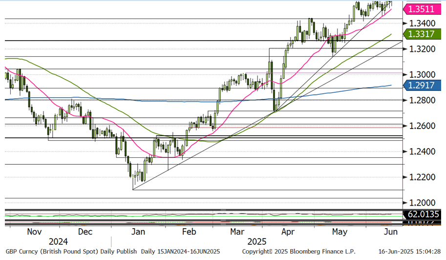
Task: Click the blue 1.2917 moving average tag
Action: 423,85
